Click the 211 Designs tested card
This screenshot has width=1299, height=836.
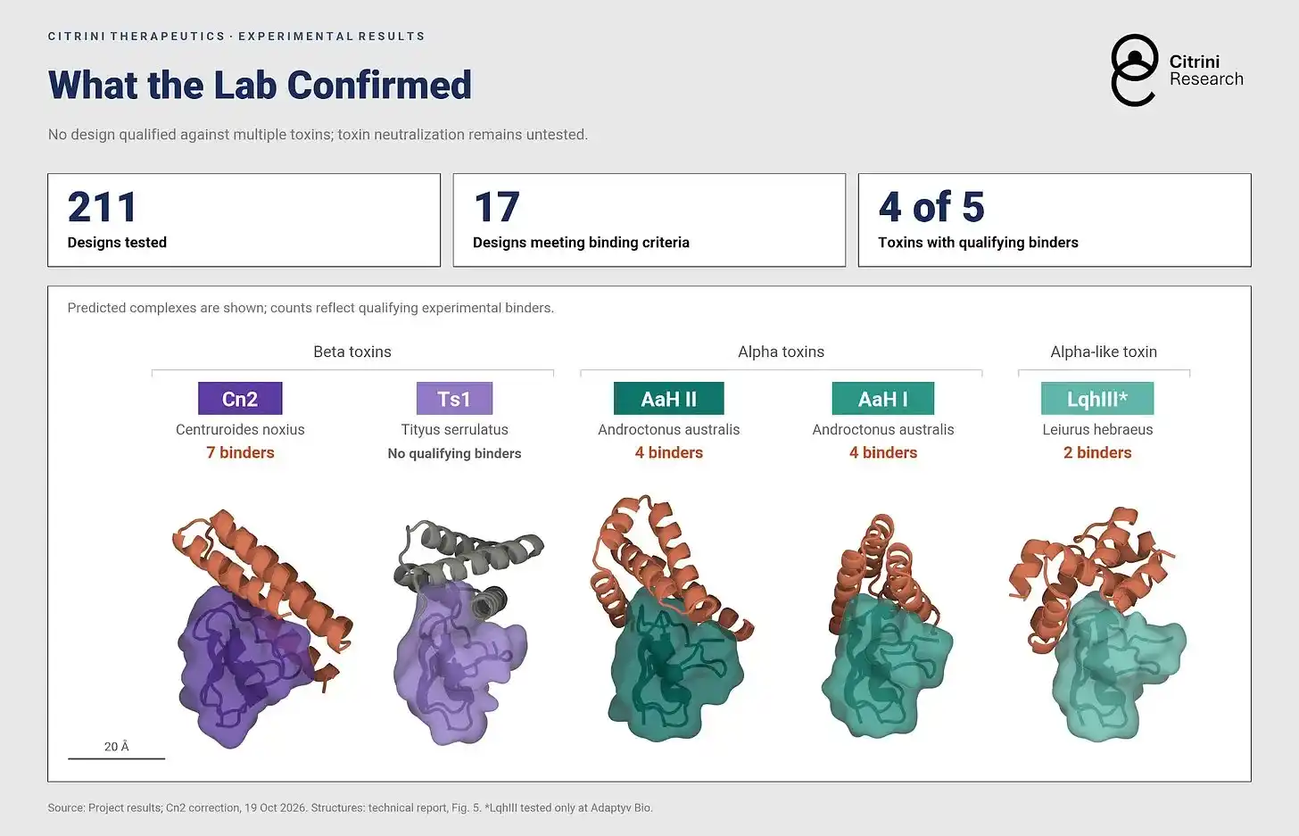244,220
